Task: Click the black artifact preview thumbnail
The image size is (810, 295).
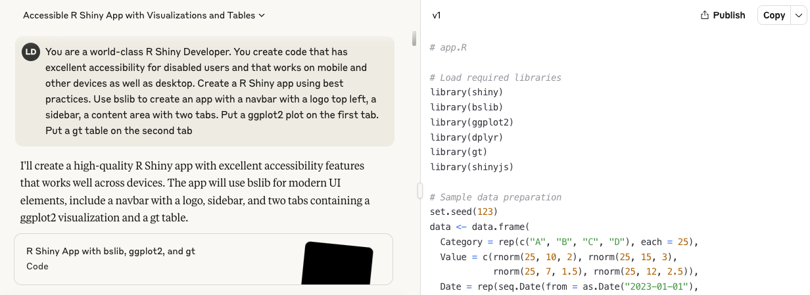Action: (337, 263)
